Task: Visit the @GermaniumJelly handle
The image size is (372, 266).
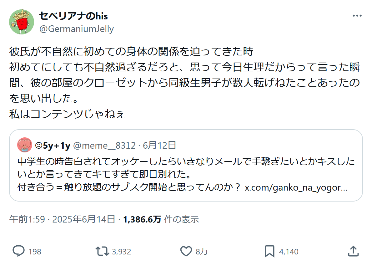Action: [76, 29]
